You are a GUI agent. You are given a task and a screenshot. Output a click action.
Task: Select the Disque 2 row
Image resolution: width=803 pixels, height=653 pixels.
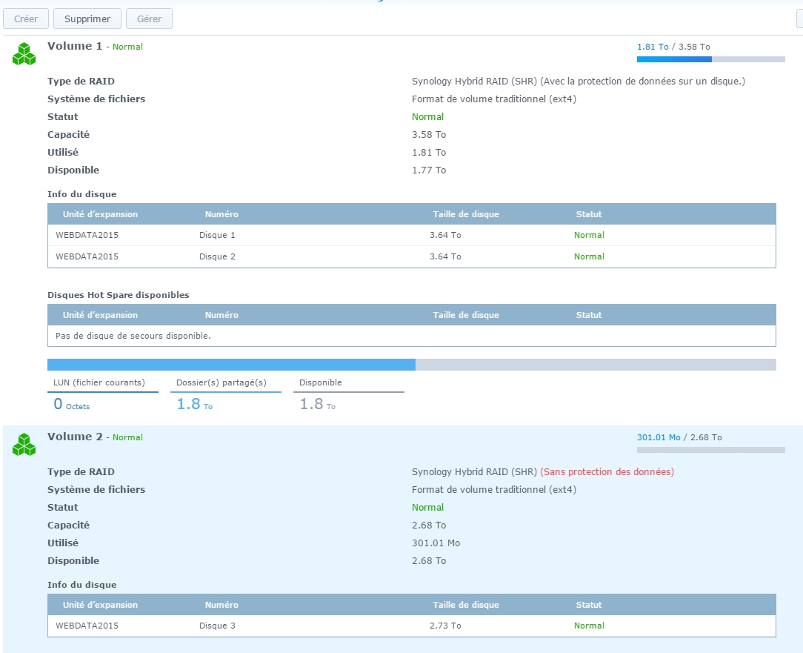[x=411, y=256]
